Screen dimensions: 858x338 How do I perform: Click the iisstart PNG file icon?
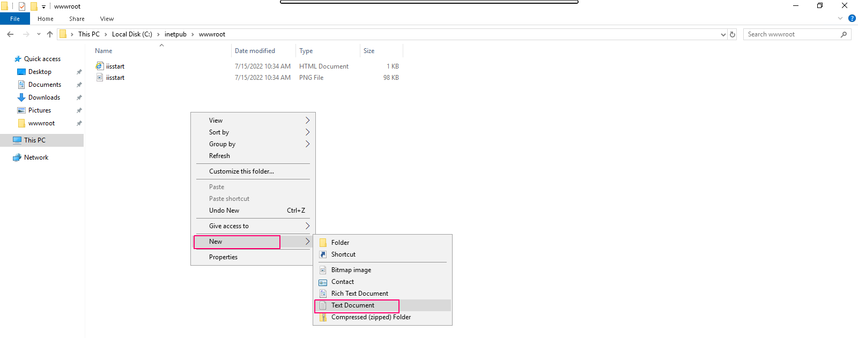point(100,78)
